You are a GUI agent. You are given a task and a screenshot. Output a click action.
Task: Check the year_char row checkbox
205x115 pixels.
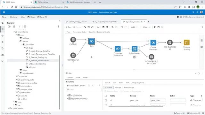tap(106, 100)
